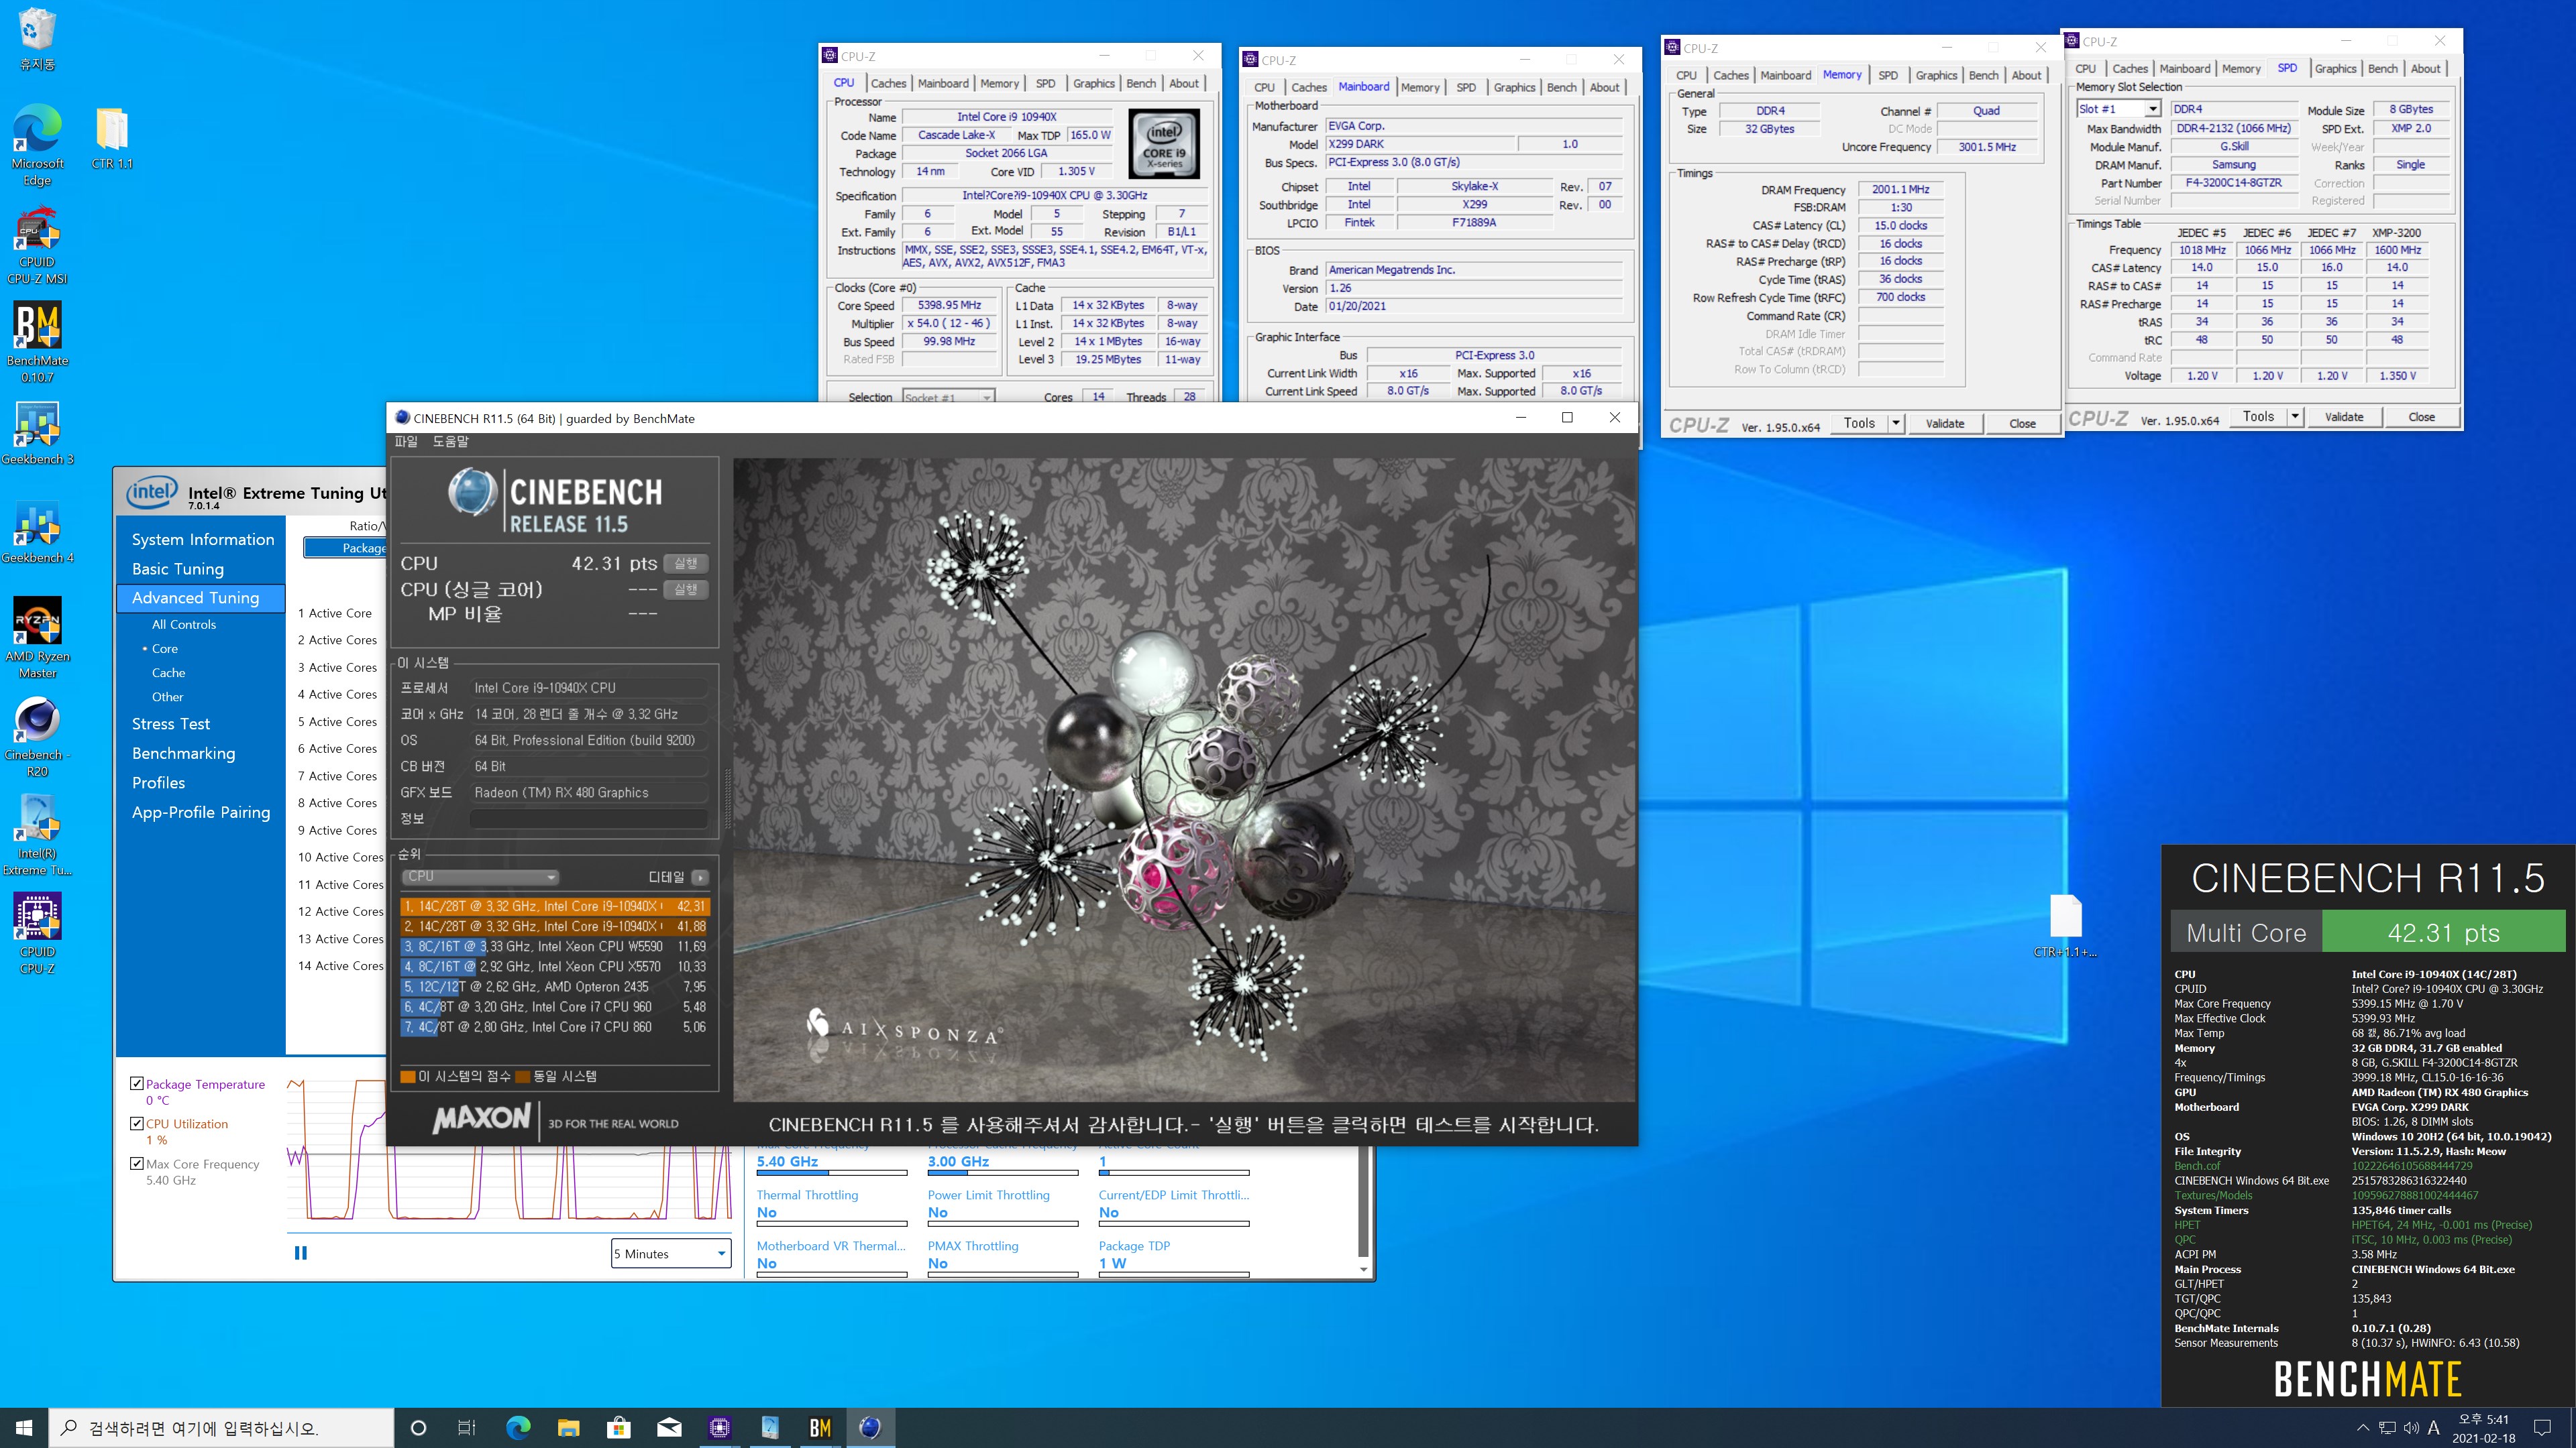Launch the AMD Ryzen Master desktop shortcut
The height and width of the screenshot is (1448, 2576).
(x=37, y=638)
